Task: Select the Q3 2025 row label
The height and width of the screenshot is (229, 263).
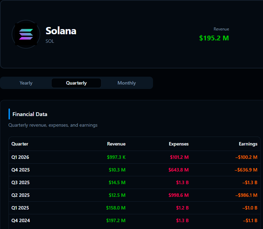Action: (x=20, y=182)
